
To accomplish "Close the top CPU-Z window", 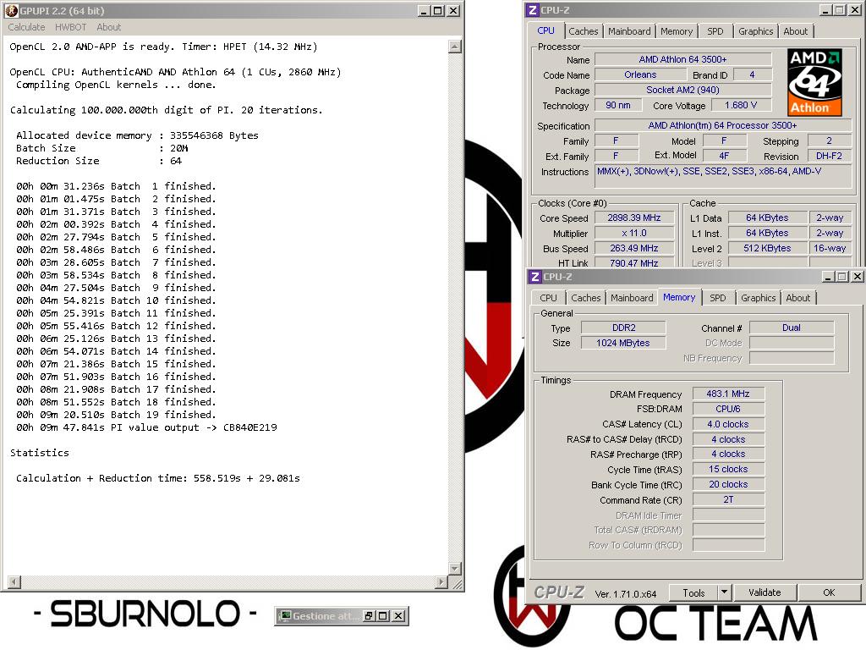I will (855, 10).
